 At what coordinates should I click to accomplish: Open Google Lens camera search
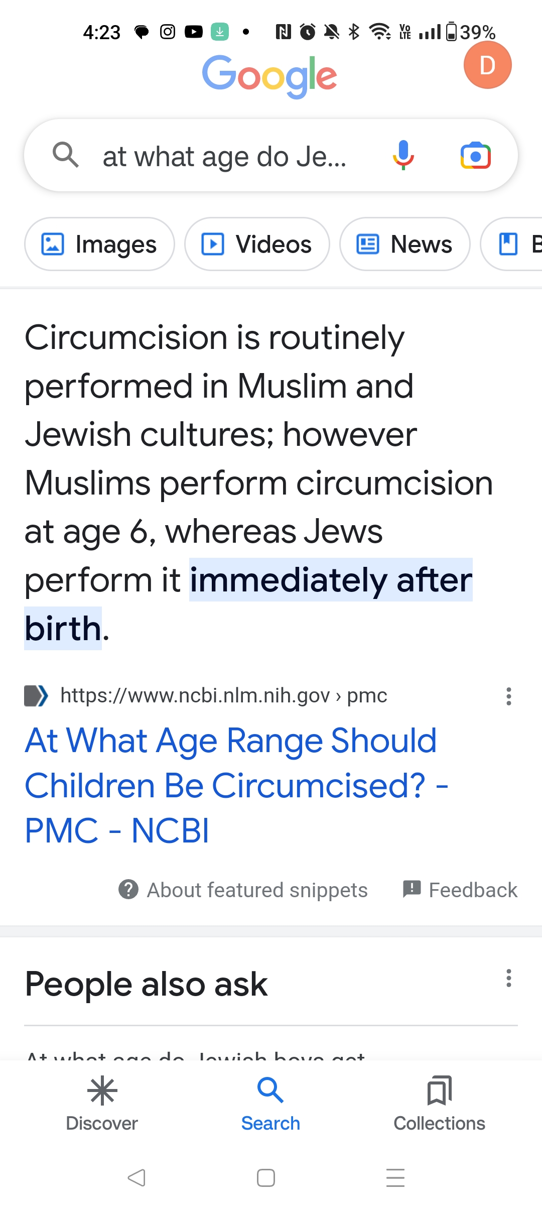pos(475,156)
